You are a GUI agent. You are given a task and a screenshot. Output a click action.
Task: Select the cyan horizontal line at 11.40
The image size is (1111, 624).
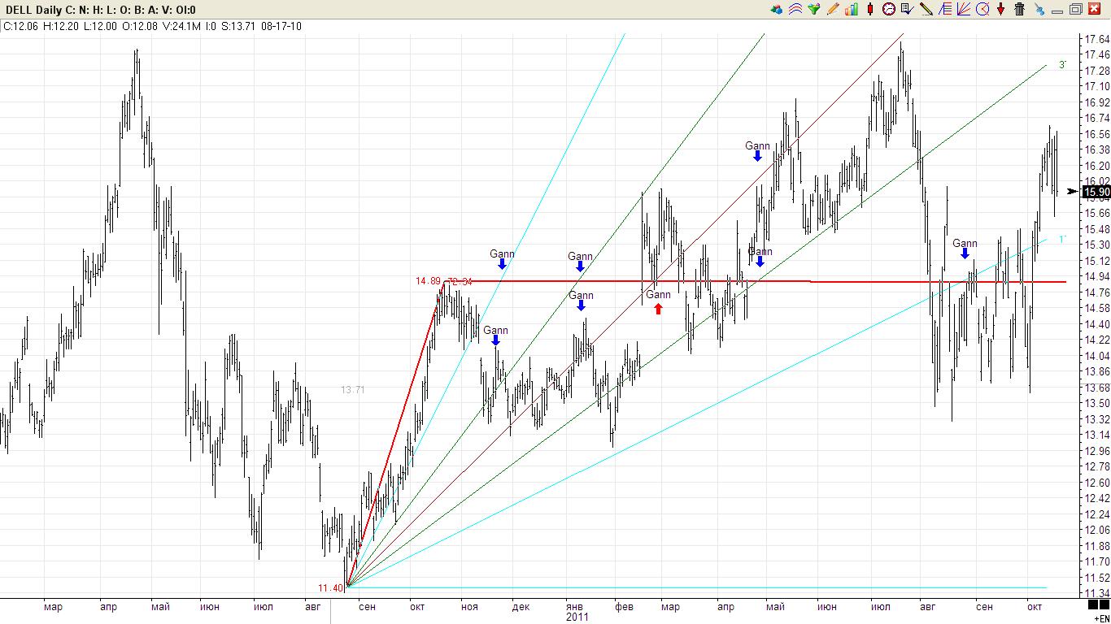[695, 587]
